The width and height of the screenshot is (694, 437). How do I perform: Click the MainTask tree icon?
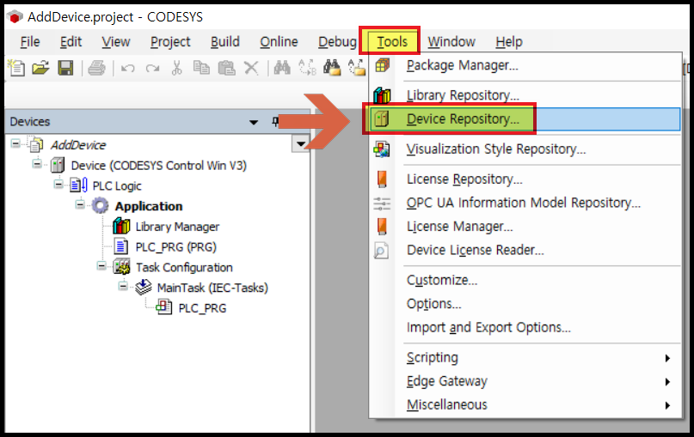click(144, 288)
